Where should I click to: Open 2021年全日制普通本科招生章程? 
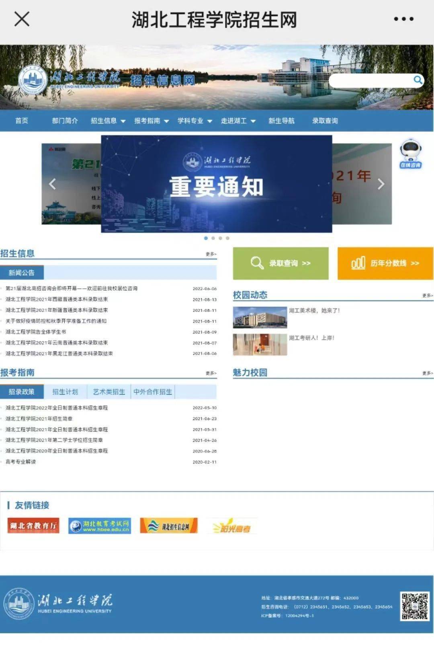pos(57,429)
